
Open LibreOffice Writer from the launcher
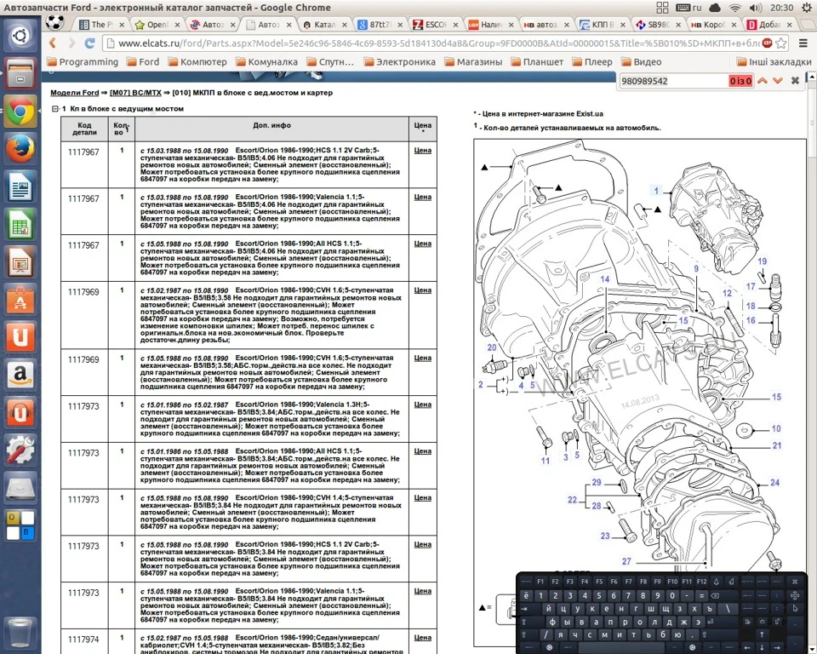[x=20, y=186]
